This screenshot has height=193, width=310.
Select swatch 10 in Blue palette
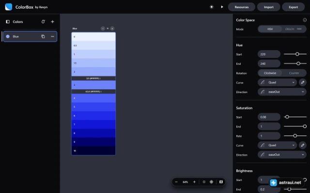point(93,151)
